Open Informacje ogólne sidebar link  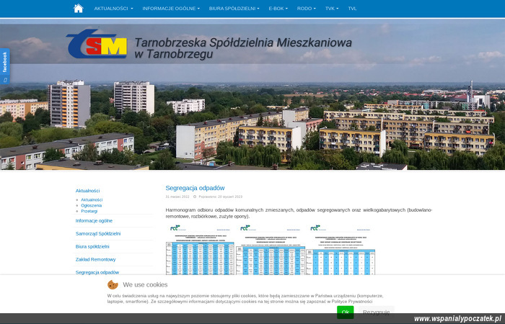click(x=94, y=221)
